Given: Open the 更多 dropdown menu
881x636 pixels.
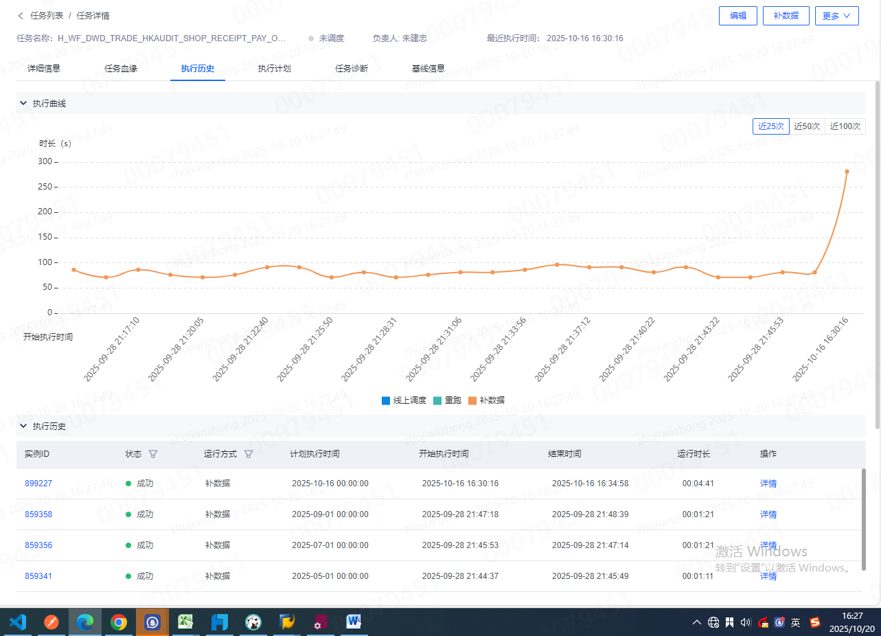Looking at the screenshot, I should [x=836, y=16].
